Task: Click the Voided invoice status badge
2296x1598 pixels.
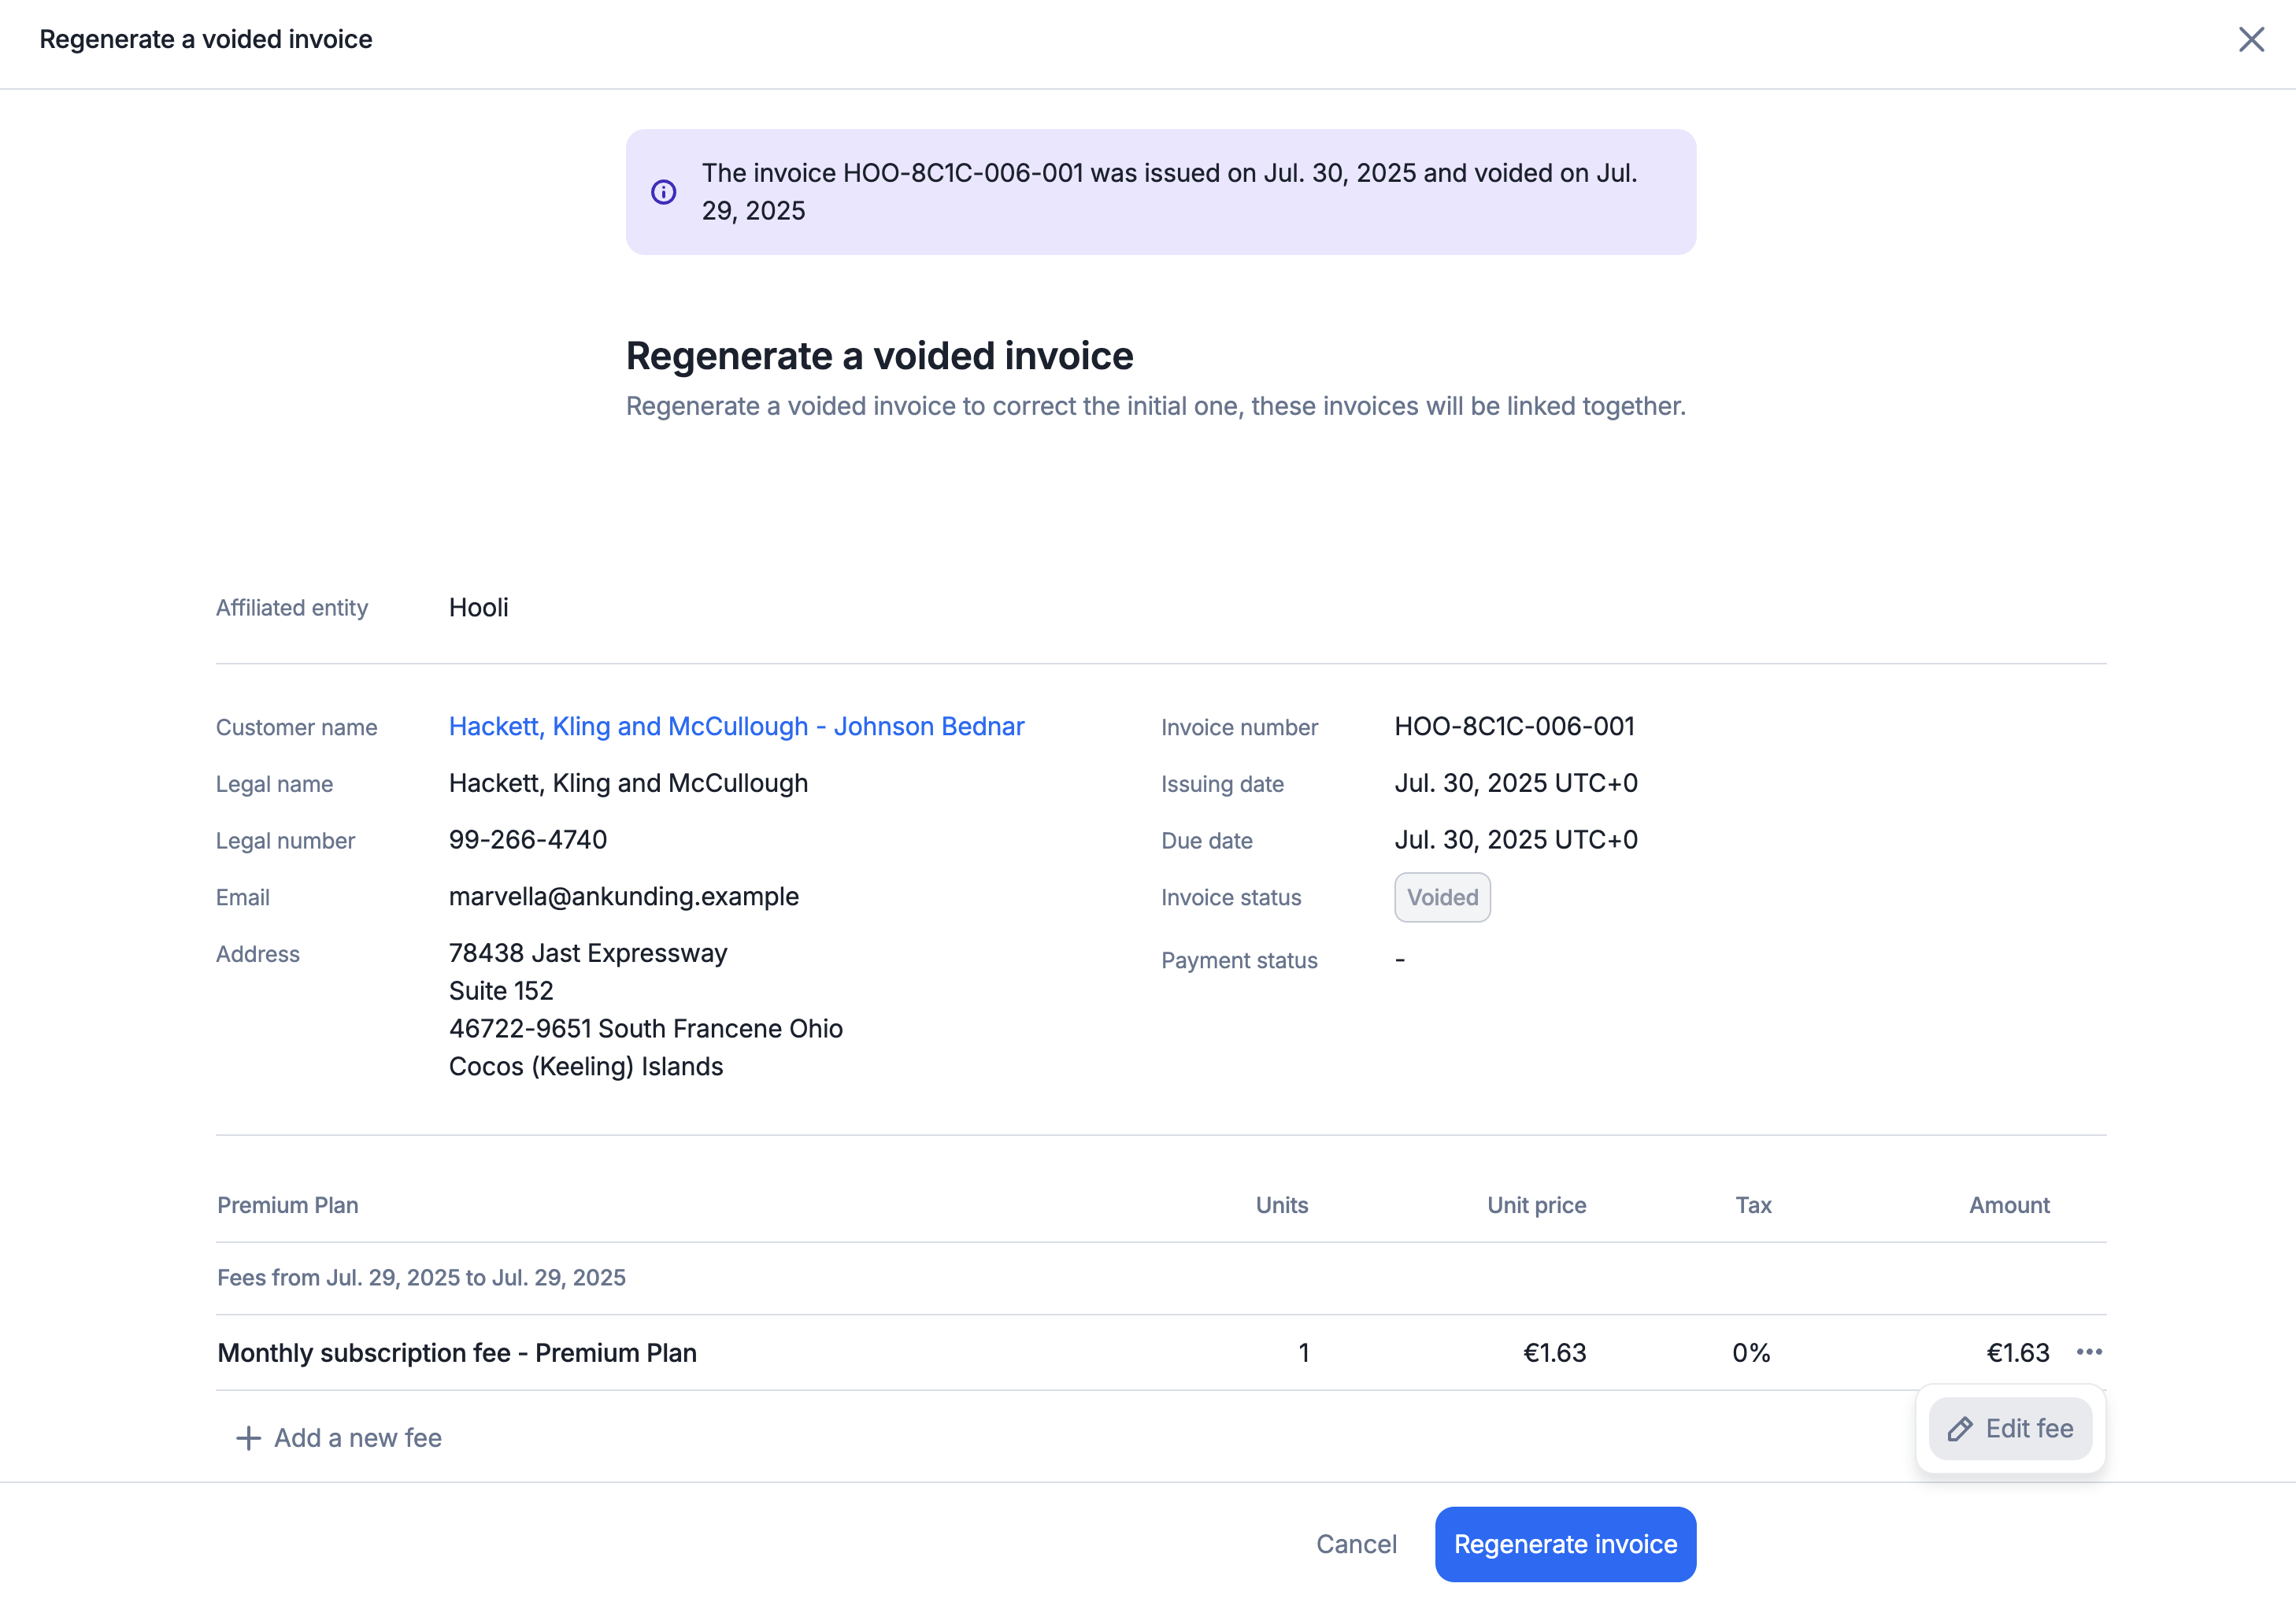Action: click(1441, 897)
